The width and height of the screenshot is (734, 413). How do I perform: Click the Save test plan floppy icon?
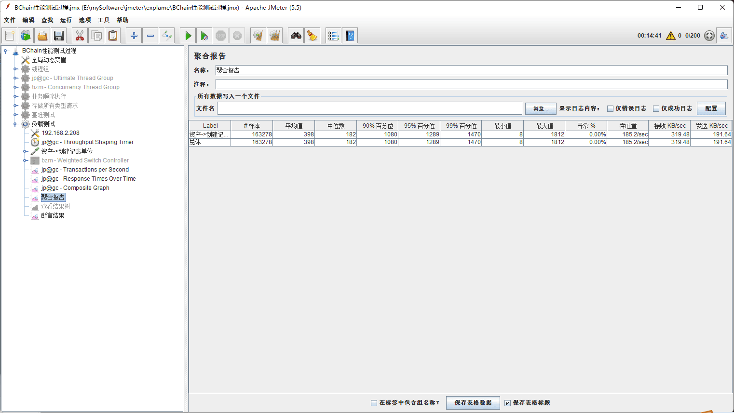(x=59, y=36)
